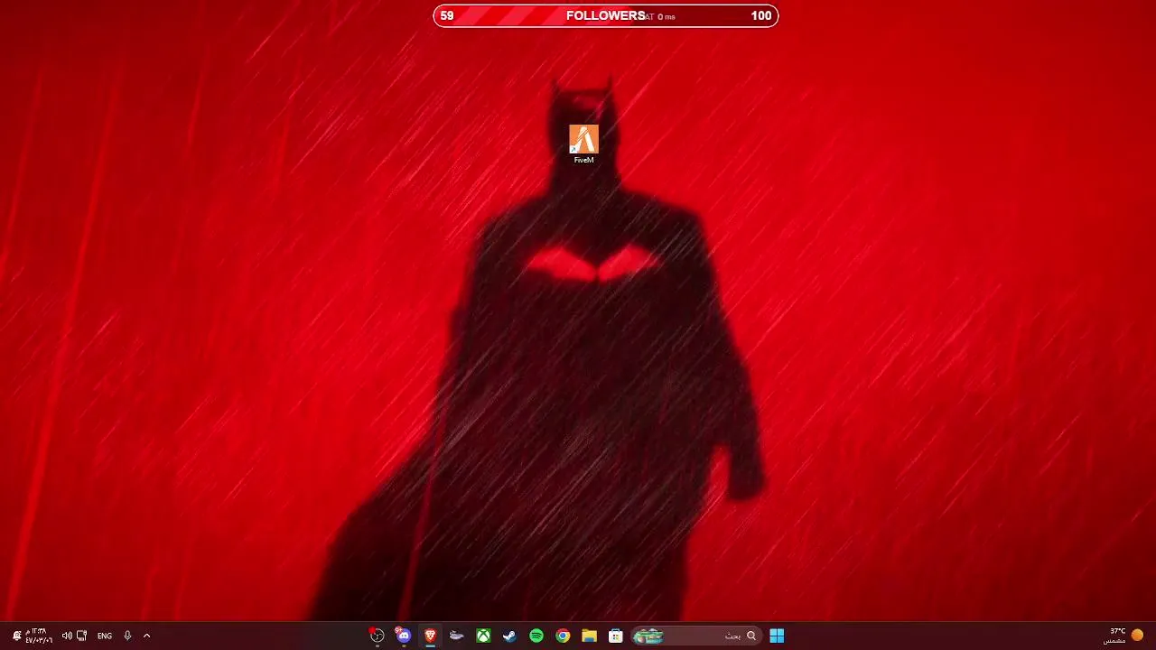Switch to the Brave browser taskbar icon
Viewport: 1156px width, 650px height.
click(x=430, y=636)
